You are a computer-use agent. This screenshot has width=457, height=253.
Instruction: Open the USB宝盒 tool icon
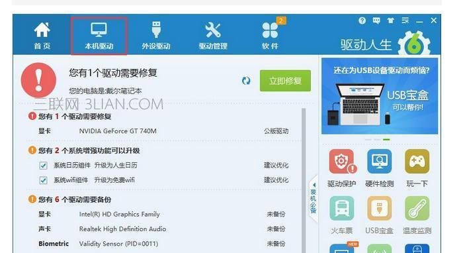379,215
